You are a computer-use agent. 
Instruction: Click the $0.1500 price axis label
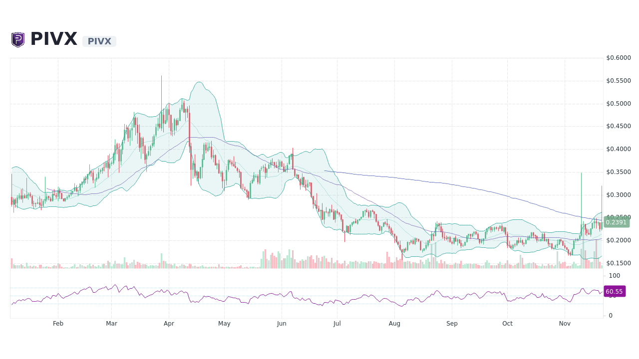[x=619, y=263]
